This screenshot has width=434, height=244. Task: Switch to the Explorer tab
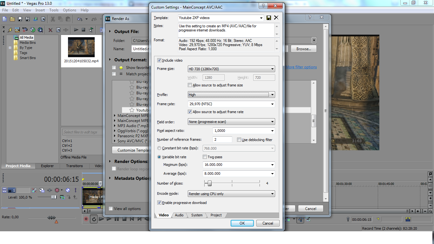(x=47, y=166)
